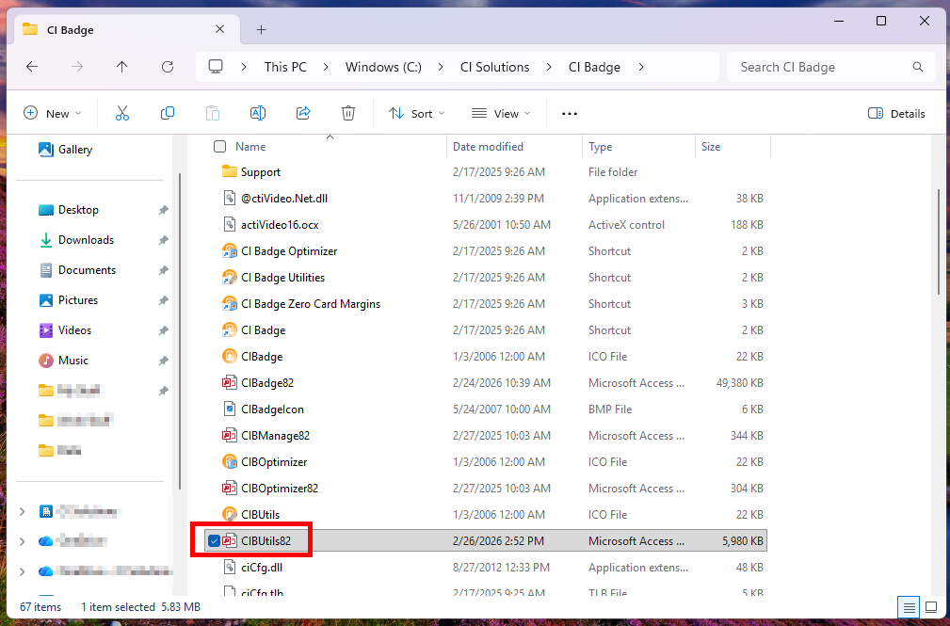Click the Rename icon in toolbar
950x626 pixels.
[257, 113]
